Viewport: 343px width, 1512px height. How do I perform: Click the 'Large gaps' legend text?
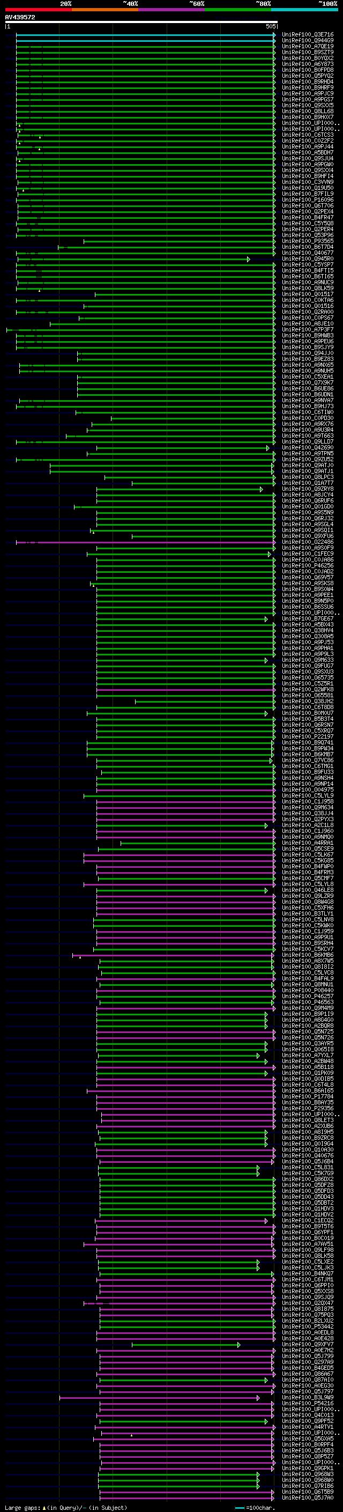[x=23, y=1507]
